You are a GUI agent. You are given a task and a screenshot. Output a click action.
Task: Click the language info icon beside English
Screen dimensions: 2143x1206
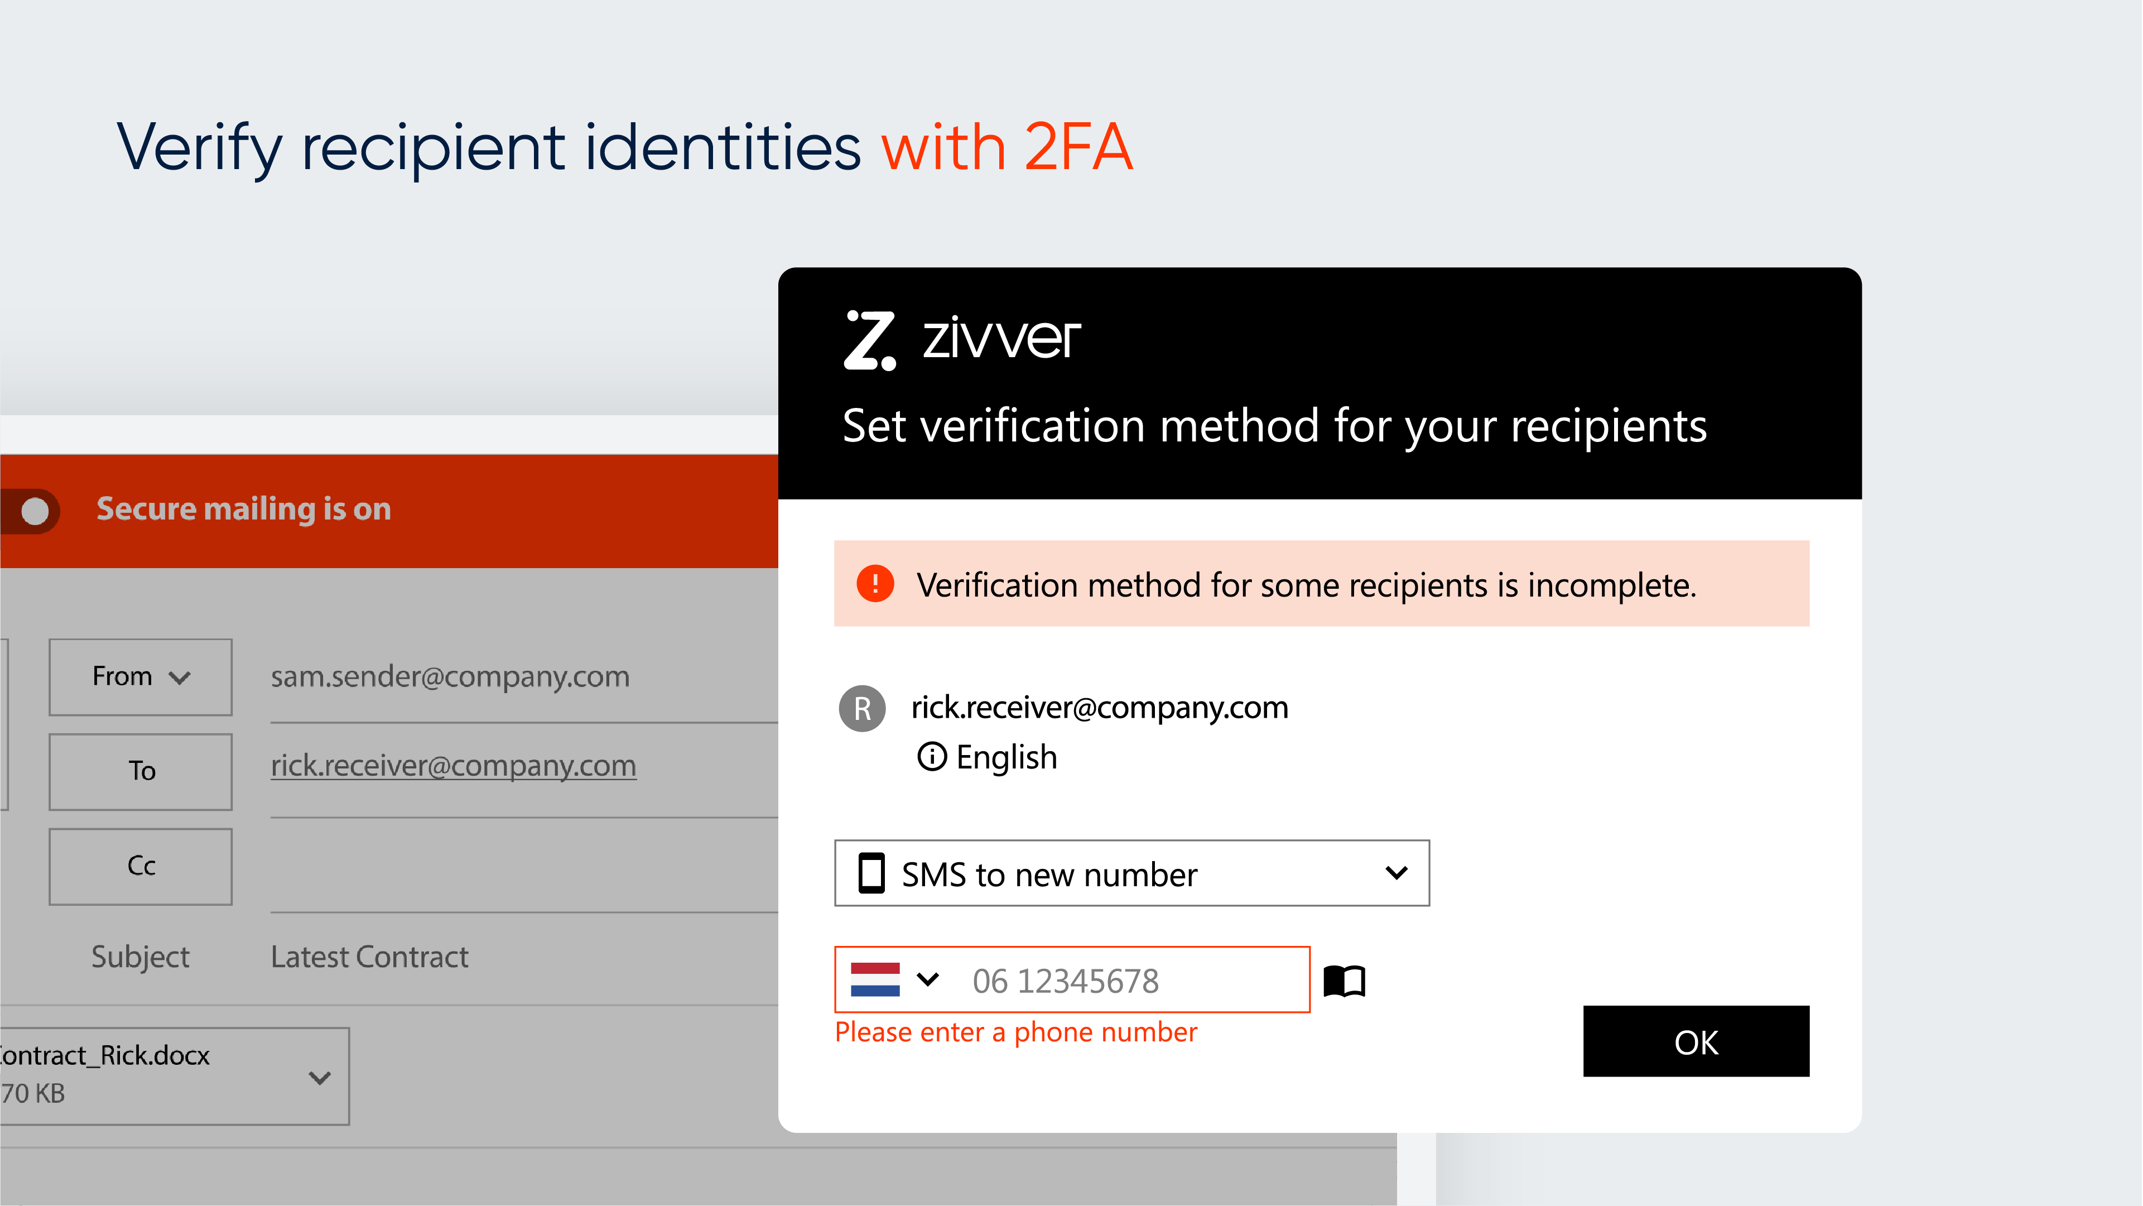(932, 757)
